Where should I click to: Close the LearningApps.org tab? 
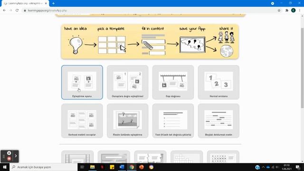pyautogui.click(x=46, y=3)
